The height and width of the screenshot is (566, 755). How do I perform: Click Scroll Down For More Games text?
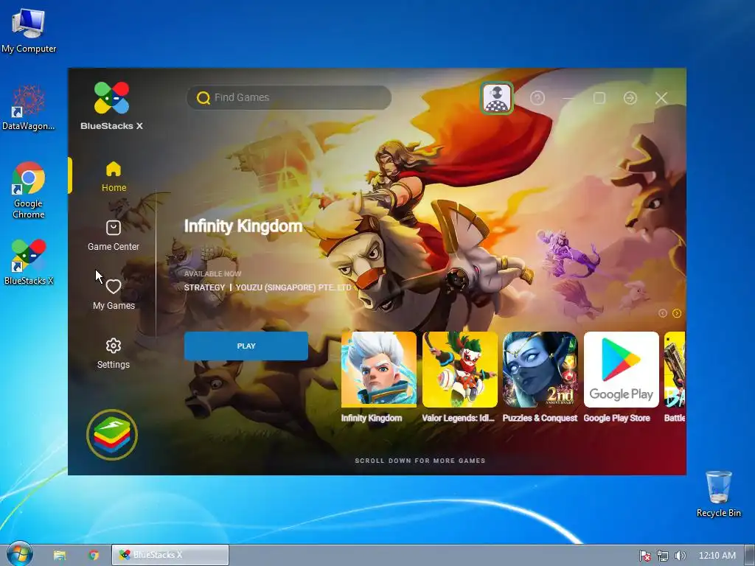pyautogui.click(x=420, y=461)
